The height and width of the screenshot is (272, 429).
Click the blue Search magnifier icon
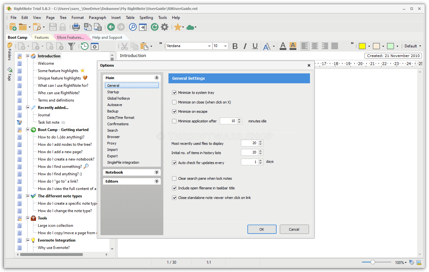[133, 27]
